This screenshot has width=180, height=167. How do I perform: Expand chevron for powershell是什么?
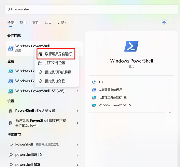coord(78,155)
